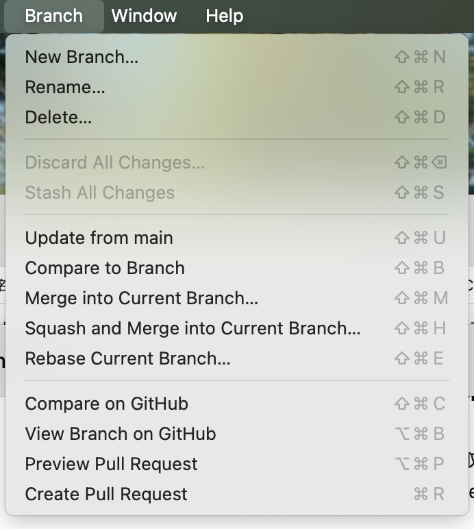The height and width of the screenshot is (529, 474).
Task: Open the Window menu in menu bar
Action: click(x=144, y=16)
